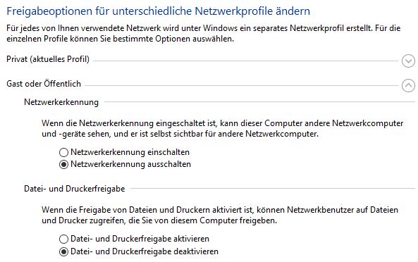Click label text Datei- und Druckerfreigabe aktivieren
Viewport: 418px width, 262px height.
tap(140, 239)
